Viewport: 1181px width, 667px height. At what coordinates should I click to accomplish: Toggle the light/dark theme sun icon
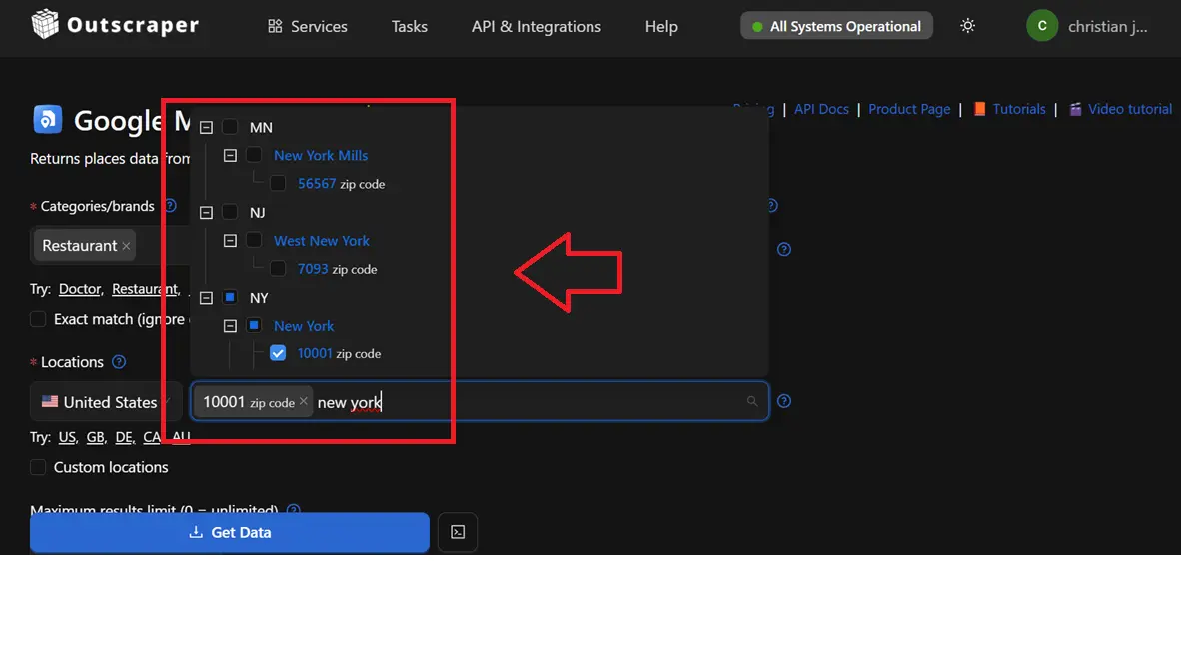(x=967, y=26)
